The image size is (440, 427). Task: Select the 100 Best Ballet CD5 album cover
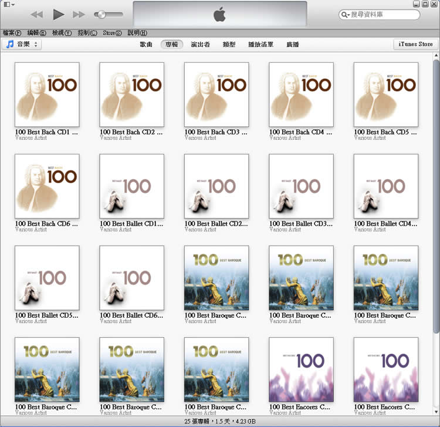(x=47, y=278)
